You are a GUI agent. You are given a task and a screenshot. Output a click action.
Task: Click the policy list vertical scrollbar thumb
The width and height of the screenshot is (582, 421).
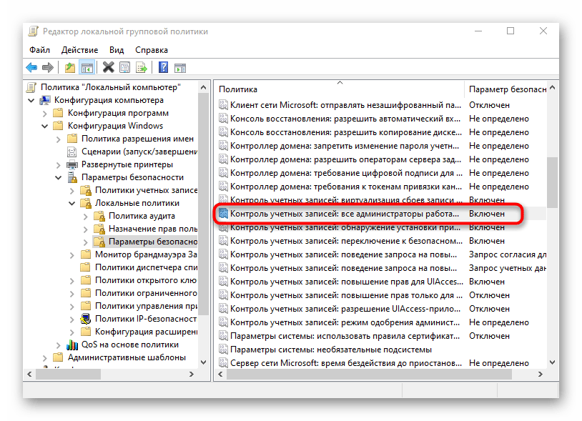coord(552,184)
